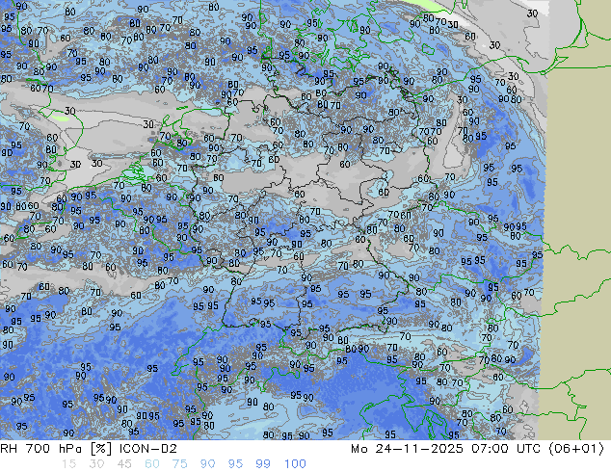Click the date 'Mo 24-11-2025'

(x=407, y=449)
